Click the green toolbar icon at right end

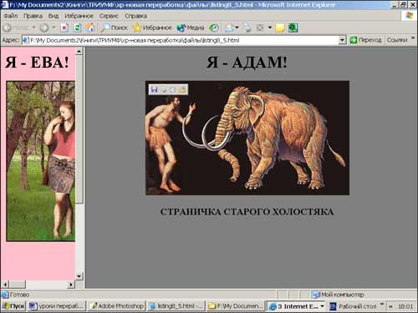[293, 28]
